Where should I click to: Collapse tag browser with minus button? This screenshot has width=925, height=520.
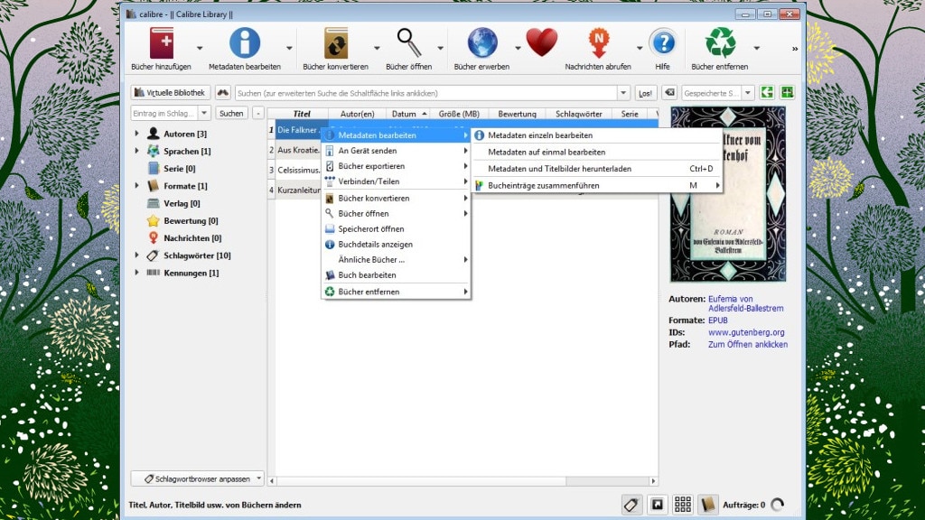tap(257, 113)
